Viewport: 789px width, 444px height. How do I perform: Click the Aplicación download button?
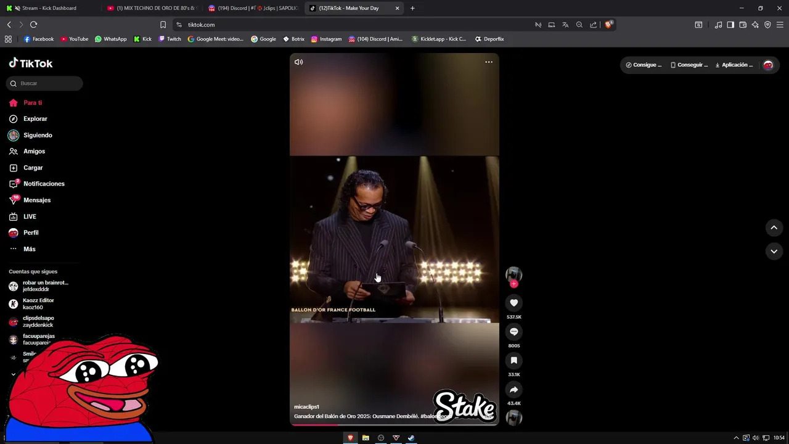[734, 65]
